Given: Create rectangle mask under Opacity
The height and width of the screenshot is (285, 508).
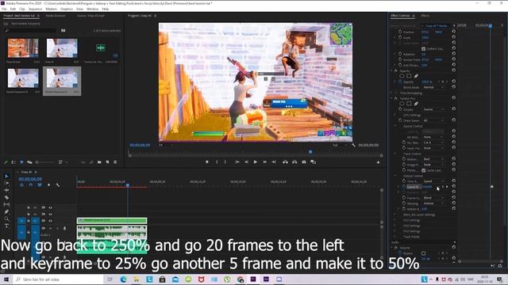Looking at the screenshot, I should coord(409,76).
